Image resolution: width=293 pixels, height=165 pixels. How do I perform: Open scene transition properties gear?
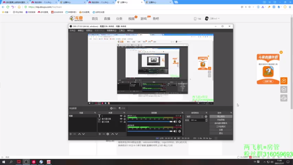coord(206,117)
